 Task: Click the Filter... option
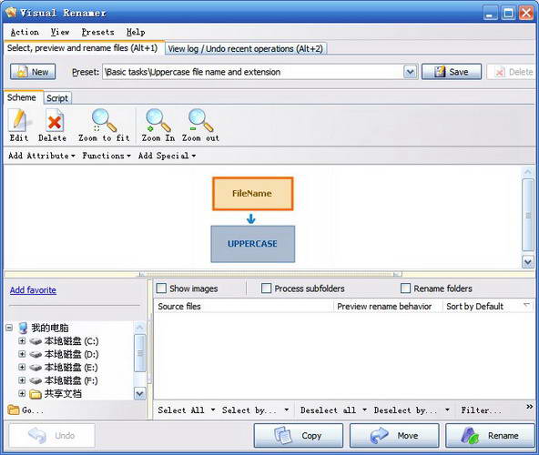[x=481, y=410]
